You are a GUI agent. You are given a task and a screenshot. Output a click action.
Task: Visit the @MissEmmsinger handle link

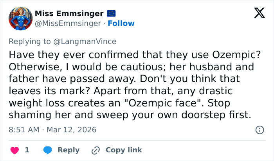[68, 24]
